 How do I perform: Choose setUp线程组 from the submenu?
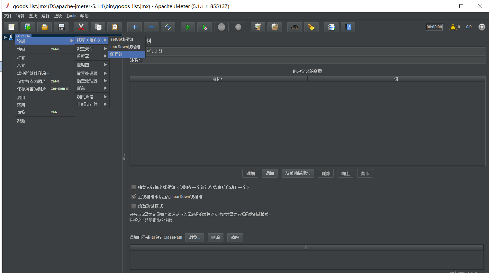point(127,39)
